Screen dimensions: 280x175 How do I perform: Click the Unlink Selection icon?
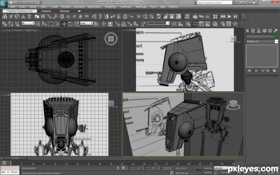click(11, 24)
